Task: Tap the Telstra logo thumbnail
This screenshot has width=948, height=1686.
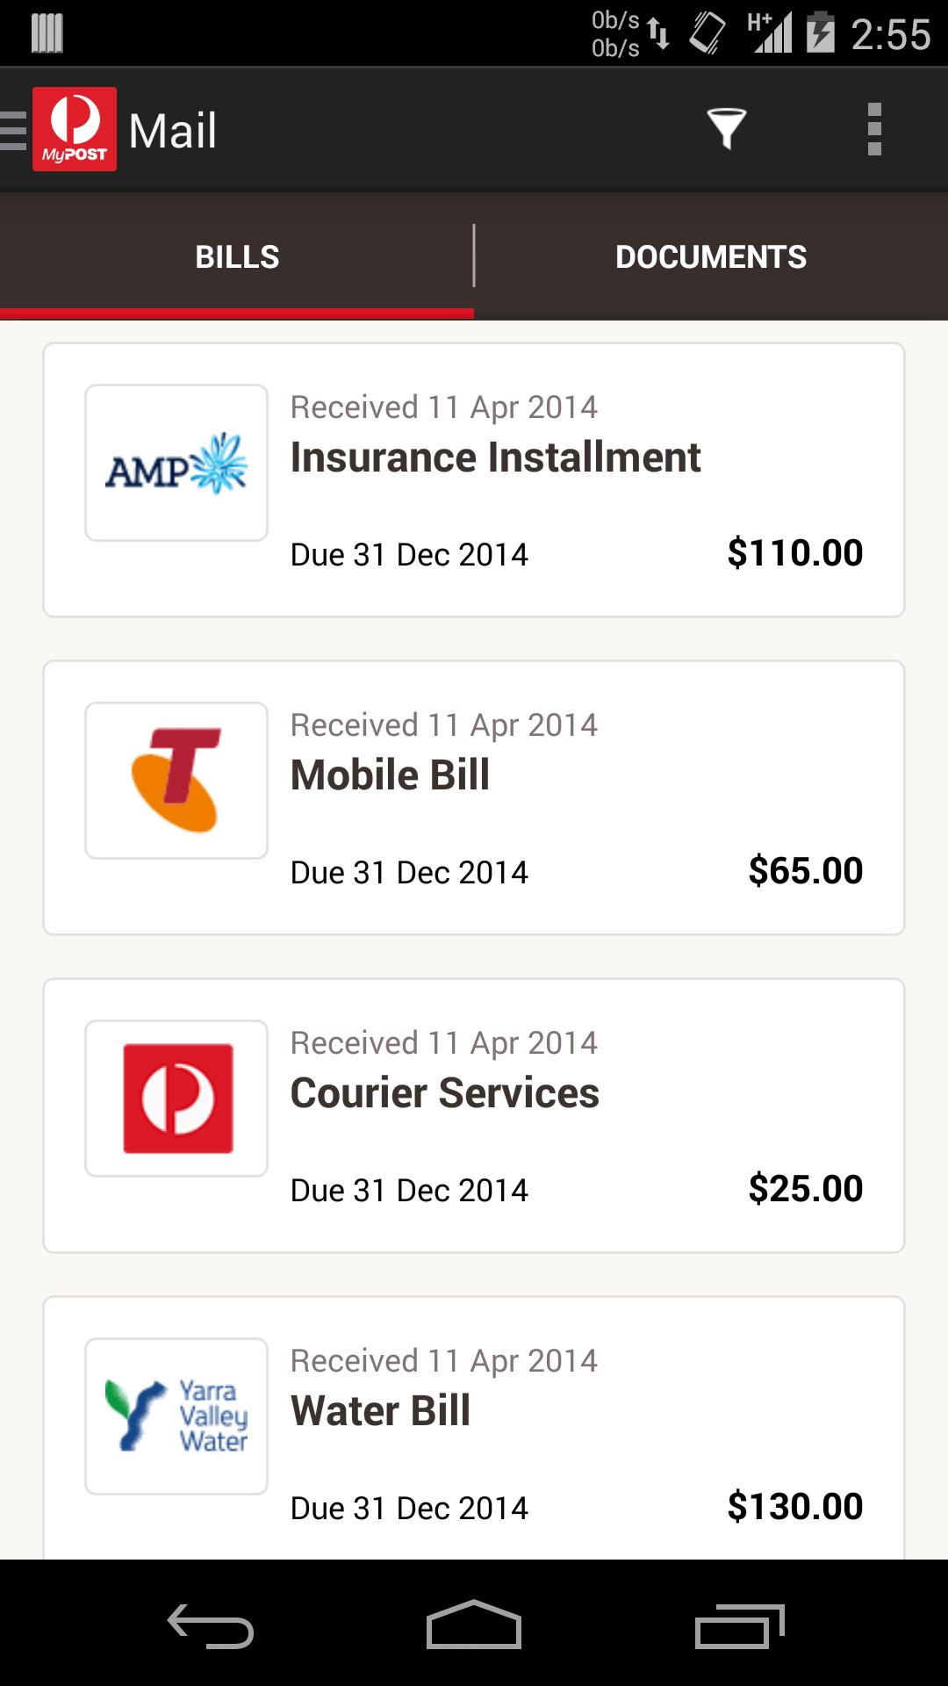Action: click(x=176, y=781)
